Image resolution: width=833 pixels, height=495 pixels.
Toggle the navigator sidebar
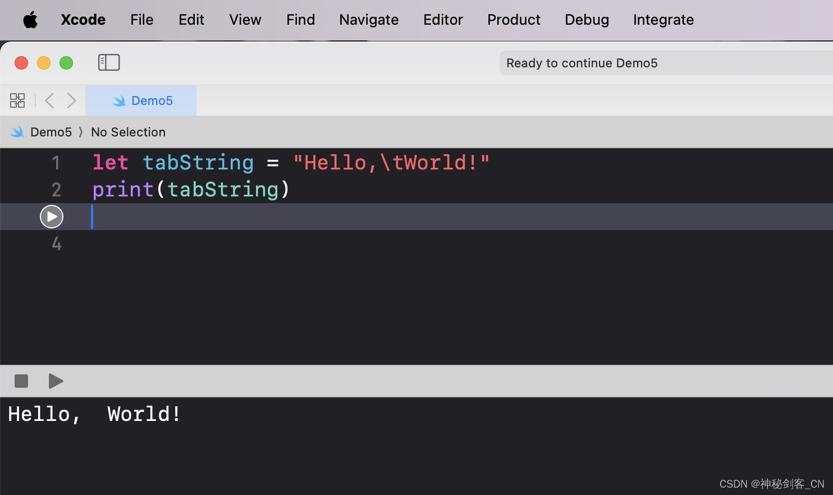(109, 62)
